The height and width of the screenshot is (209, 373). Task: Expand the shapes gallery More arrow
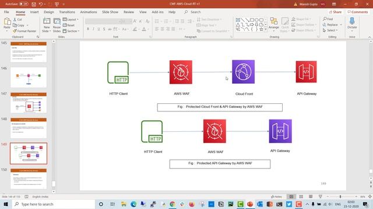tap(266, 30)
